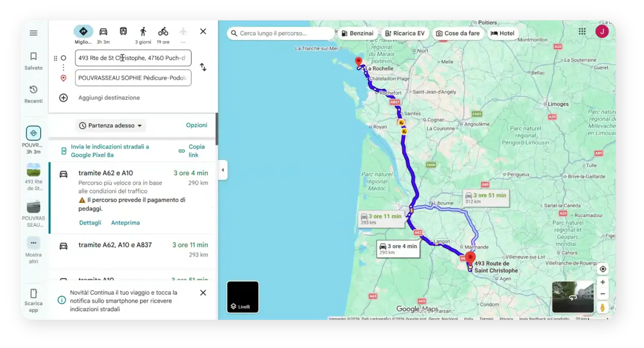Activate the Street View pegman
644x348 pixels.
click(603, 307)
